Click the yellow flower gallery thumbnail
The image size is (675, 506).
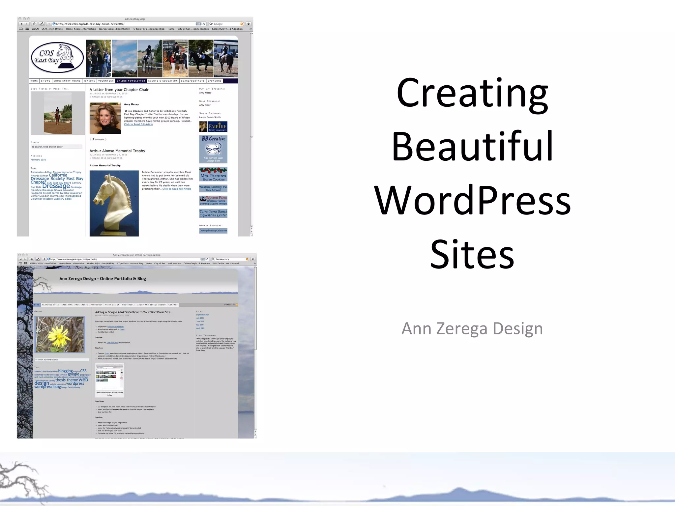(x=60, y=334)
